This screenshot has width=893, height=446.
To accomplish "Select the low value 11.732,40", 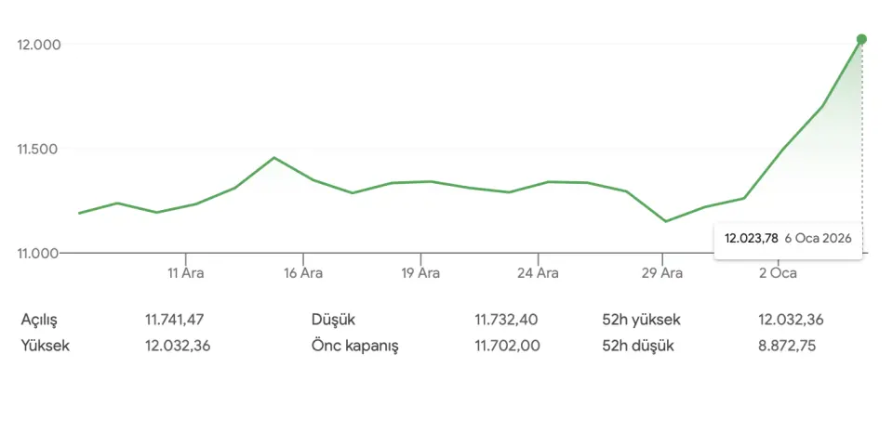I will (506, 320).
